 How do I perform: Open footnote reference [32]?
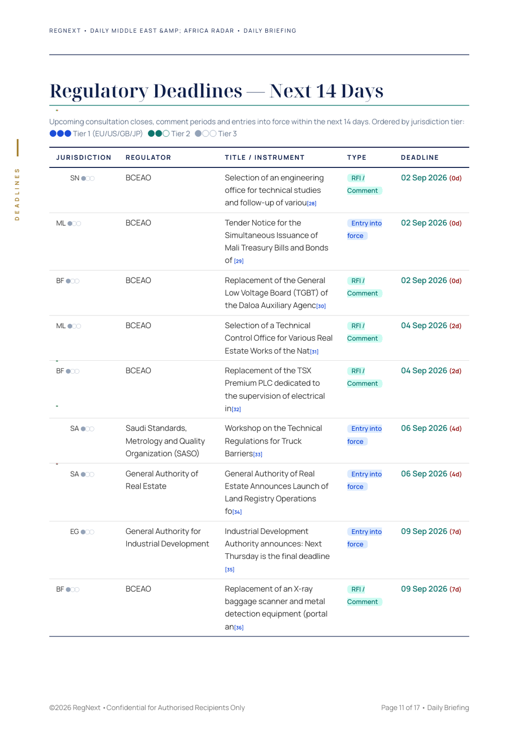point(236,409)
